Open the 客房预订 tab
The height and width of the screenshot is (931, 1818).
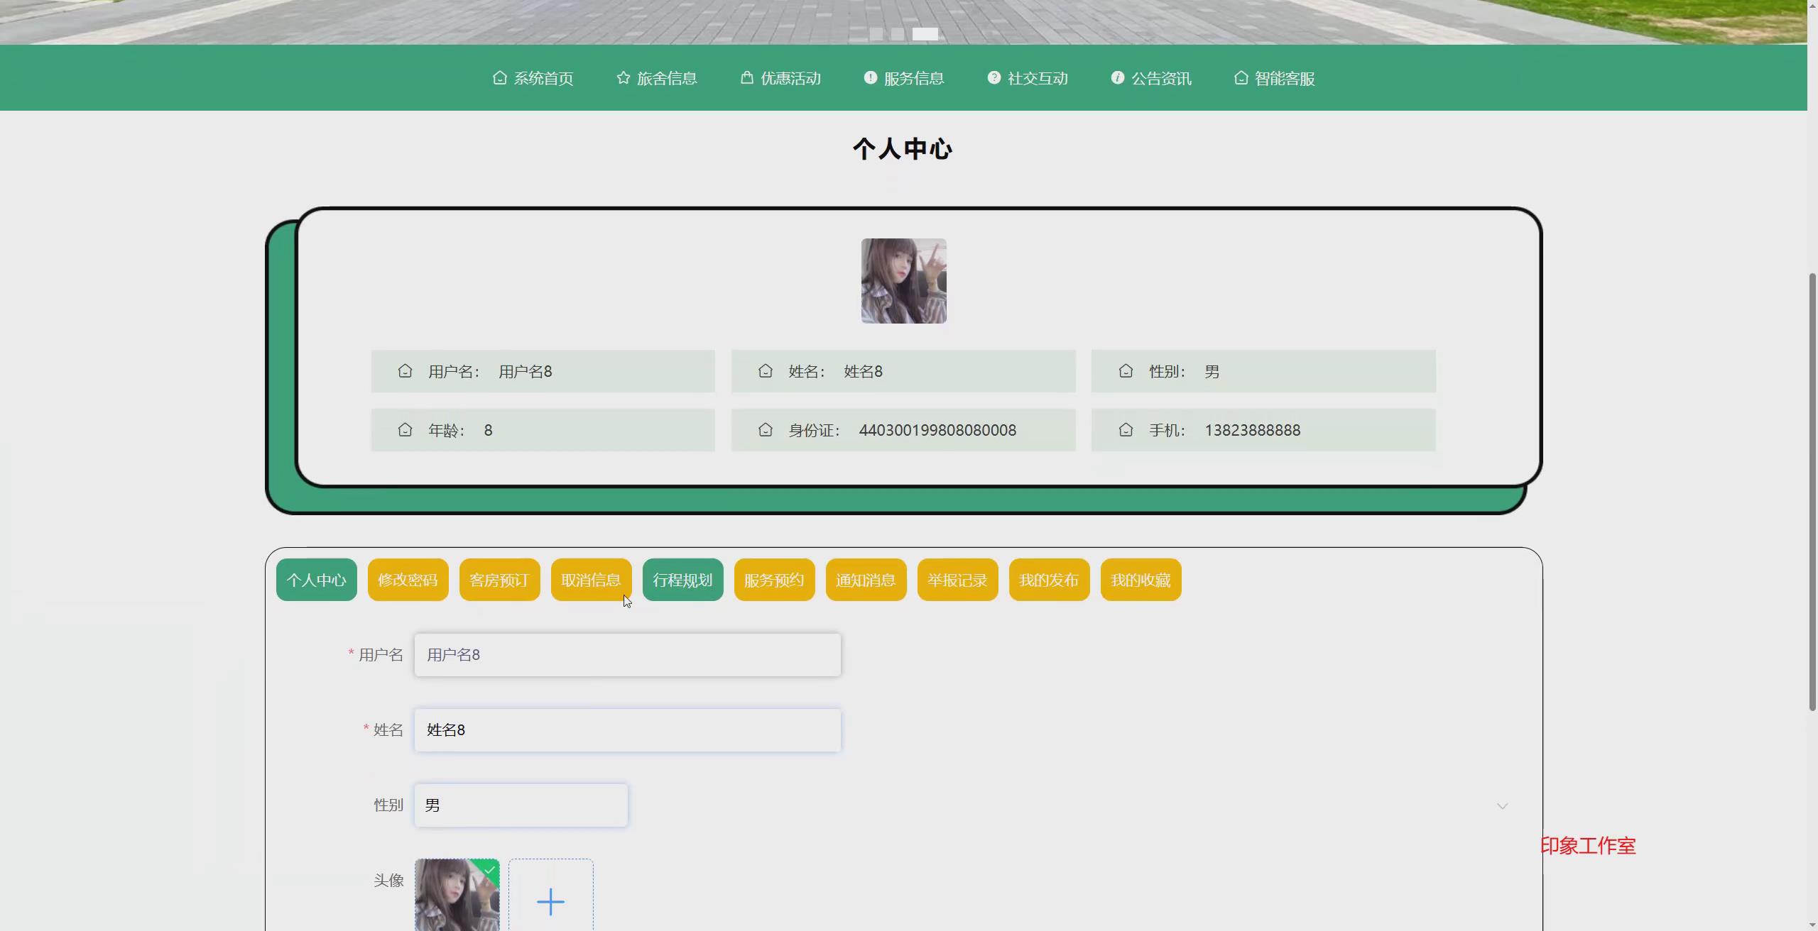pos(499,580)
